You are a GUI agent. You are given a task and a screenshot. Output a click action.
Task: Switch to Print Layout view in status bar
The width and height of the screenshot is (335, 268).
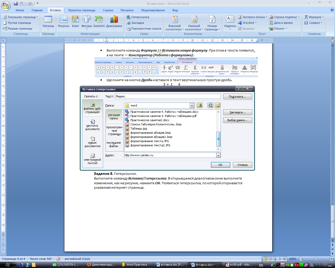pos(265,259)
